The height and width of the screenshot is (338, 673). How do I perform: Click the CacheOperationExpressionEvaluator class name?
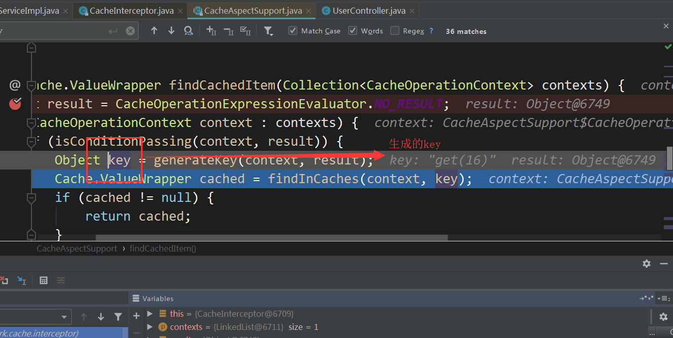241,104
